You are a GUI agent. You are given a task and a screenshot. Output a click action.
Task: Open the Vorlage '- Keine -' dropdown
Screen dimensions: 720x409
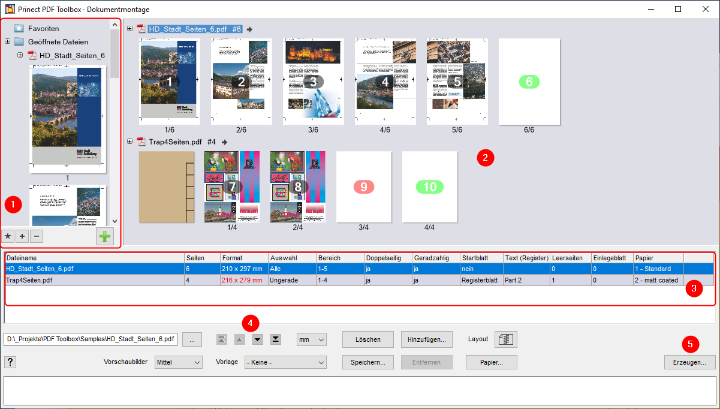285,362
